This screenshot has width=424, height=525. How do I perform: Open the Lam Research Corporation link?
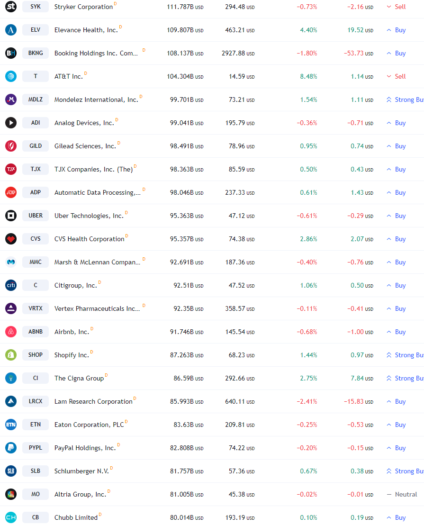[93, 401]
